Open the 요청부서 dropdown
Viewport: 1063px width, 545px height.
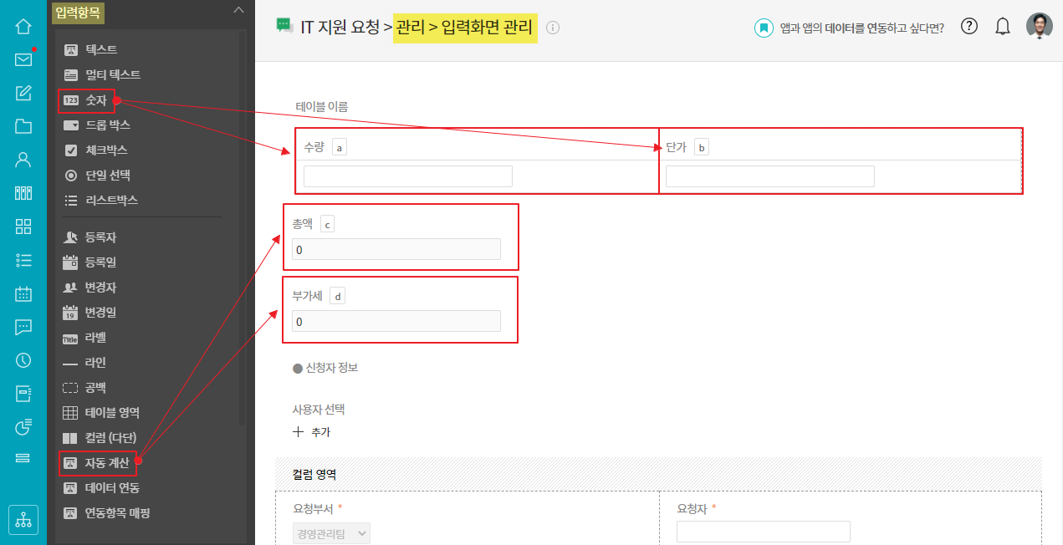click(x=331, y=533)
